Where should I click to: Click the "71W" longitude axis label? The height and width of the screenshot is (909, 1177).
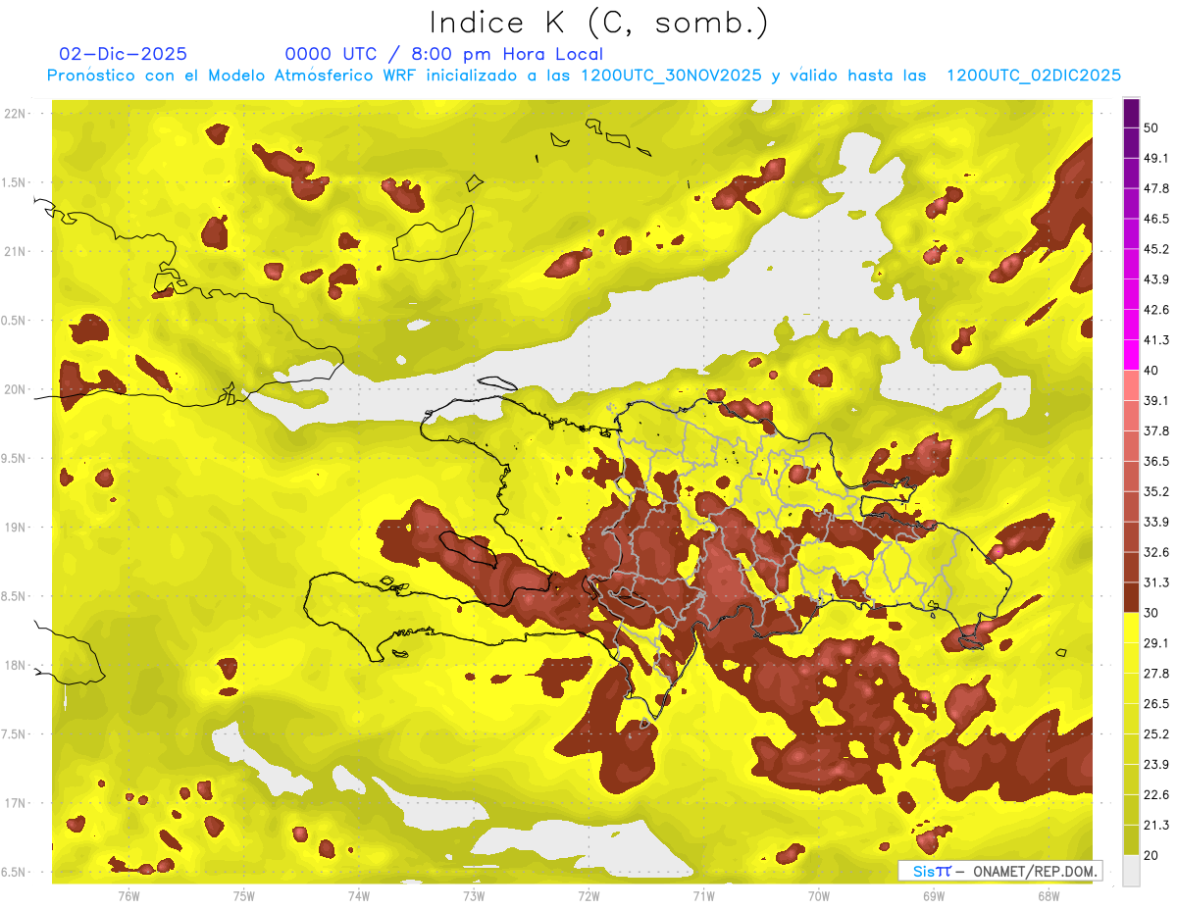[x=703, y=895]
